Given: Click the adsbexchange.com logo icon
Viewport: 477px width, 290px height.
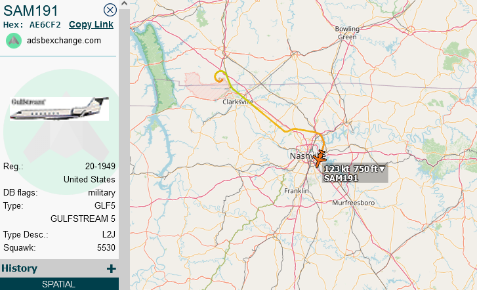Looking at the screenshot, I should tap(14, 41).
